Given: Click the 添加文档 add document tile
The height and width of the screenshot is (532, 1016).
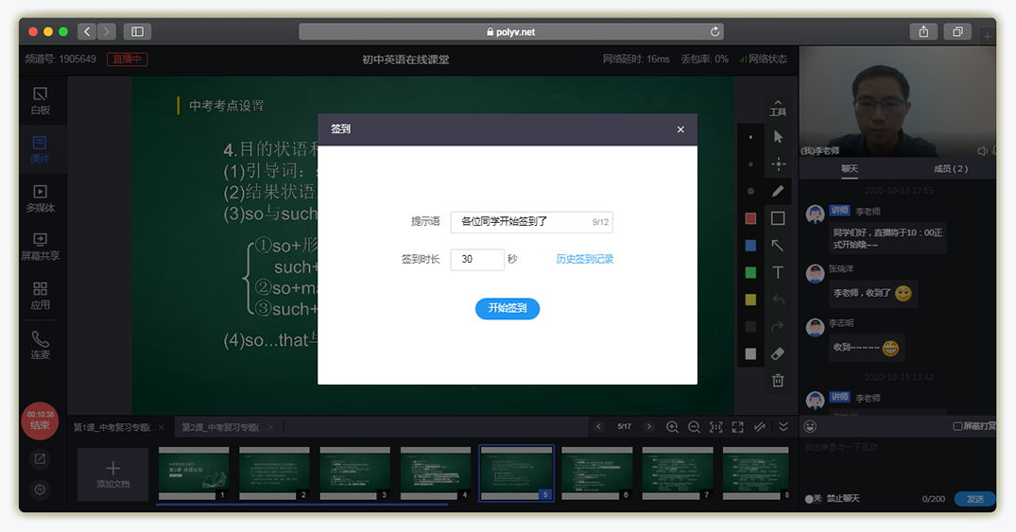Looking at the screenshot, I should [112, 474].
